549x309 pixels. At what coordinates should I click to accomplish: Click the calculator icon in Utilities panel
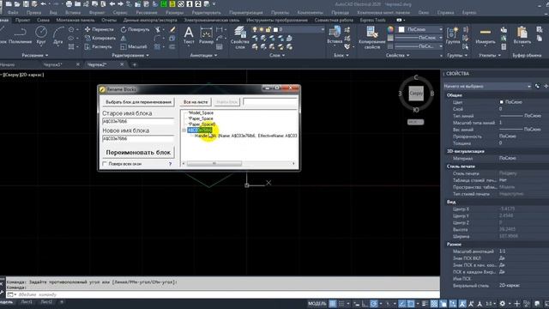coord(504,46)
